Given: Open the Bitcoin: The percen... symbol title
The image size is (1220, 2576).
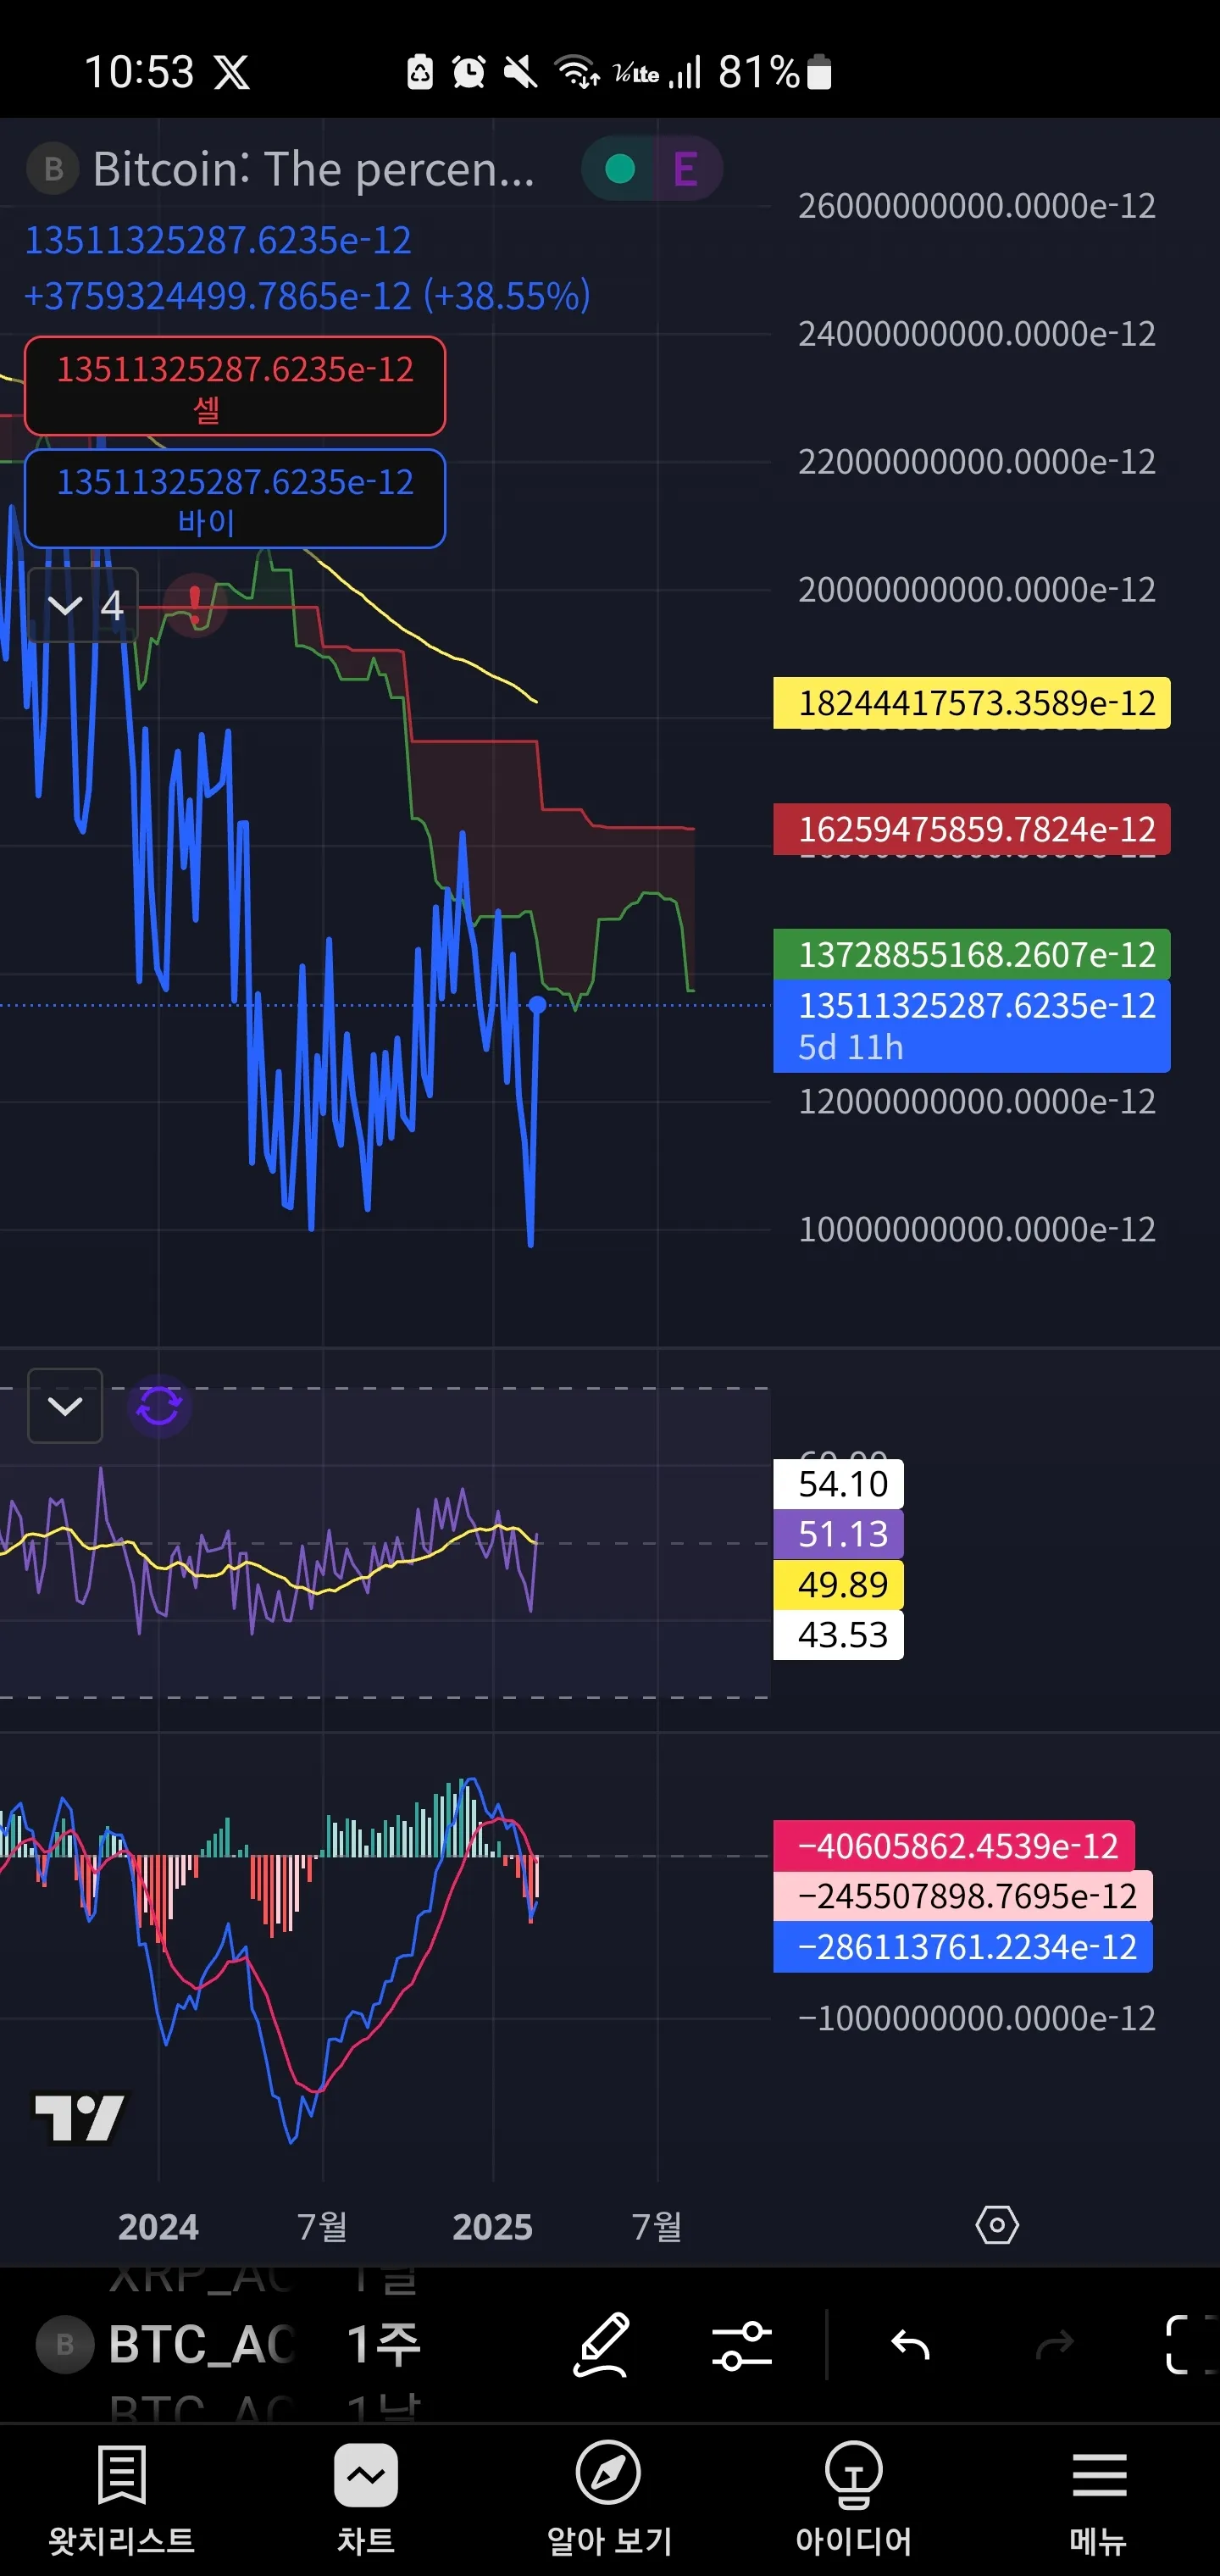Looking at the screenshot, I should point(313,169).
